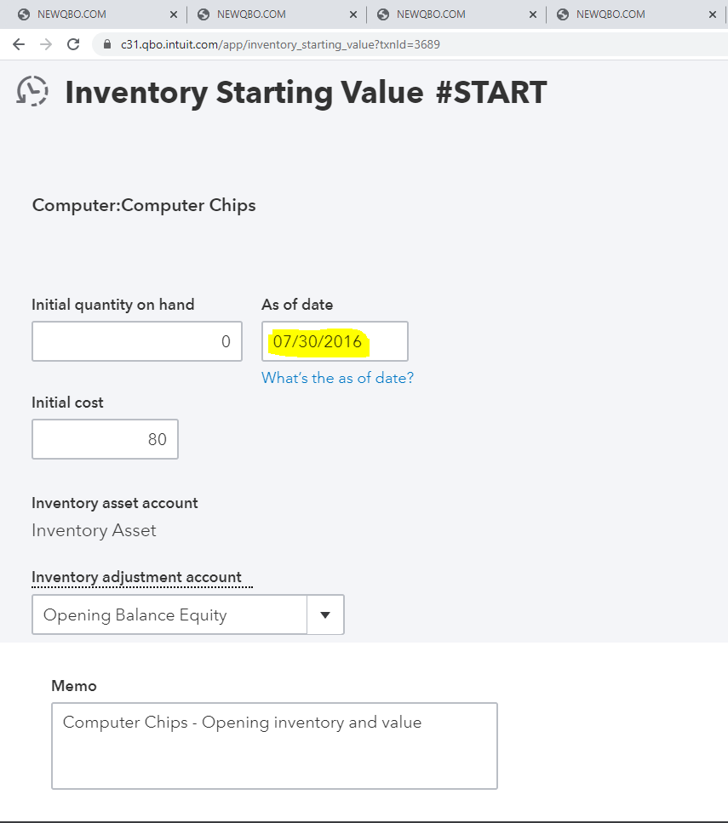Expand the Inventory adjustment account options
The width and height of the screenshot is (728, 823).
[x=324, y=614]
